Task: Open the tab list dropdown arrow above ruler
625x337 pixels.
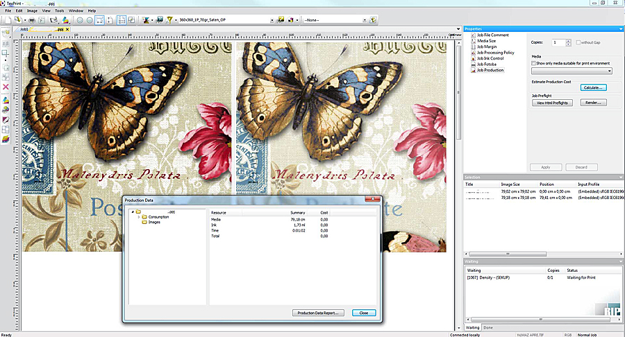Action: click(x=458, y=29)
